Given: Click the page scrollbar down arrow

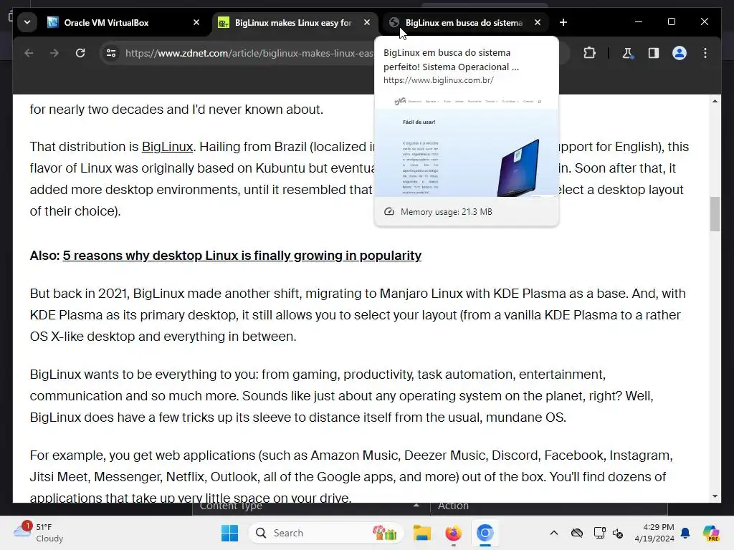Looking at the screenshot, I should (x=715, y=496).
